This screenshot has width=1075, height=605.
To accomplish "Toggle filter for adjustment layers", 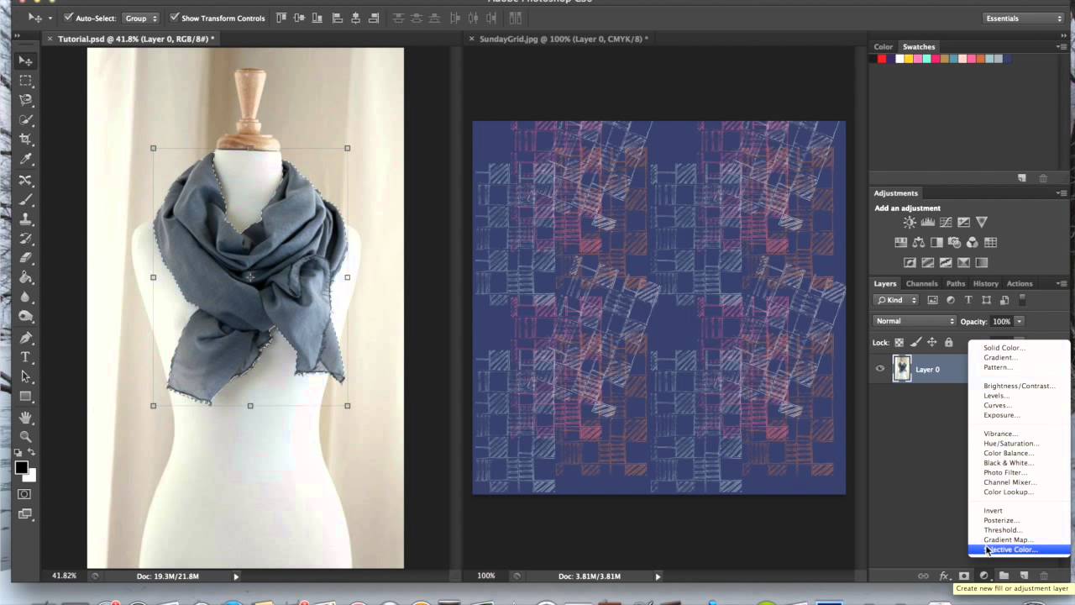I will pos(951,300).
